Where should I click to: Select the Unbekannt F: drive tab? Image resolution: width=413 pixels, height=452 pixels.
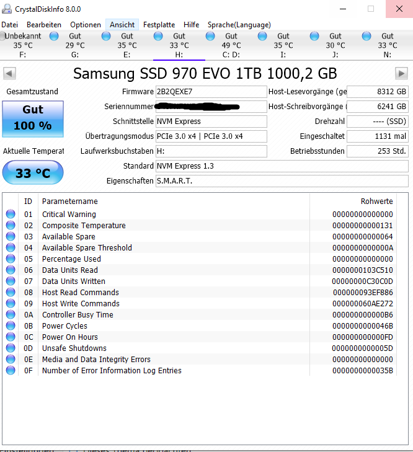22,45
